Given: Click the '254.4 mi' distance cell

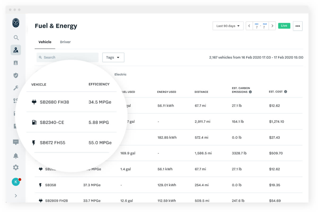Looking at the screenshot, I should (x=201, y=185).
